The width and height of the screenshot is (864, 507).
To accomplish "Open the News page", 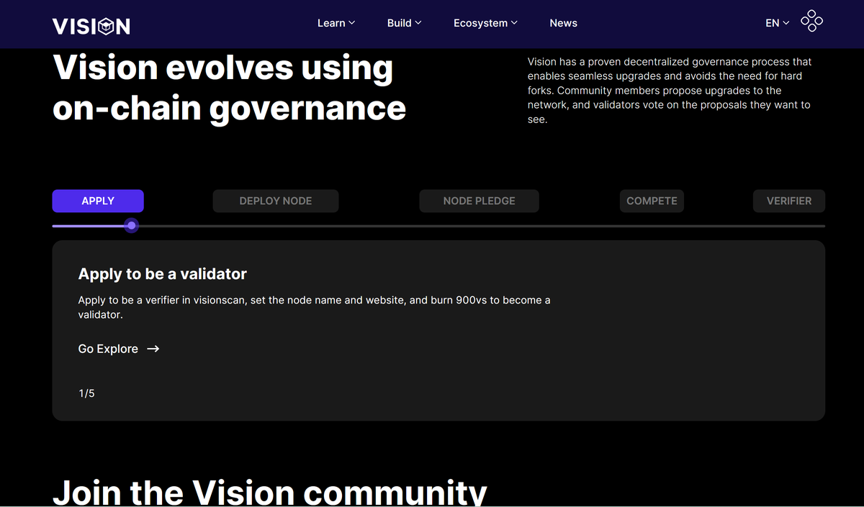I will (563, 23).
